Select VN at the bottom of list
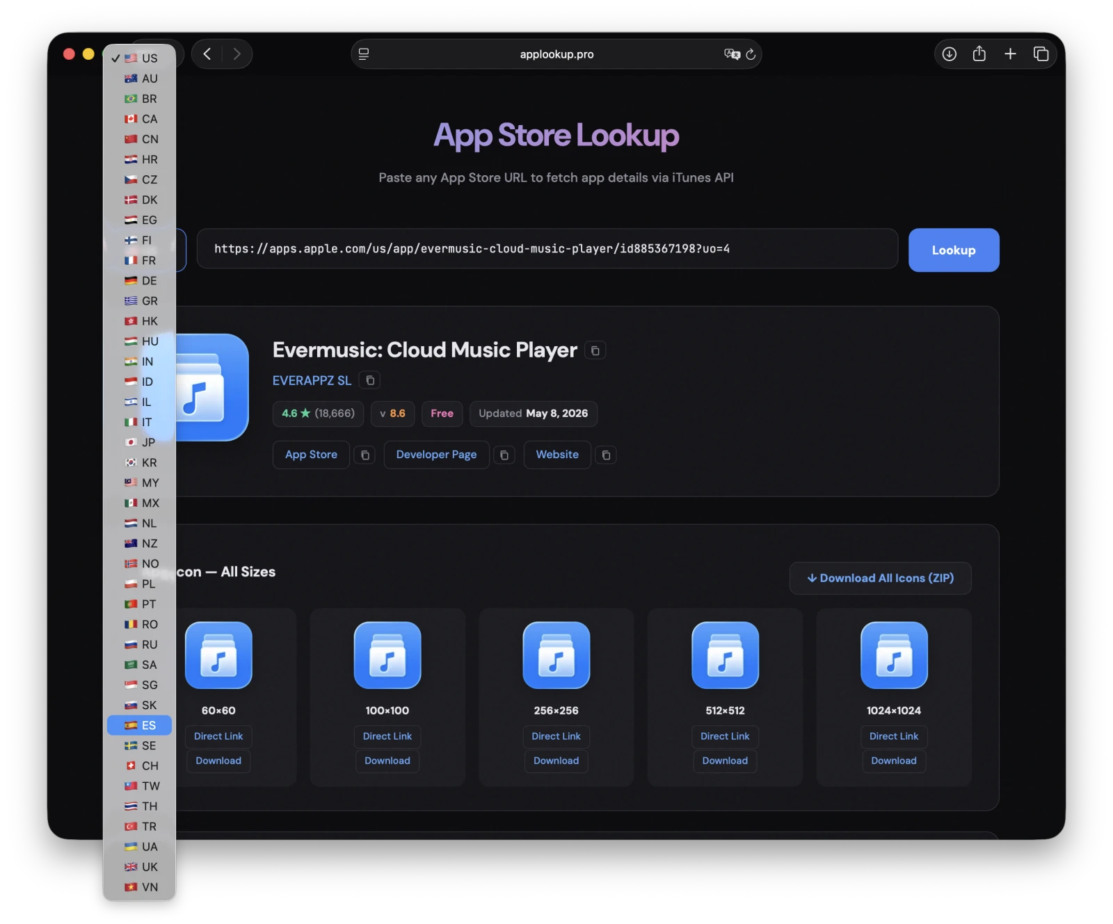 click(140, 887)
